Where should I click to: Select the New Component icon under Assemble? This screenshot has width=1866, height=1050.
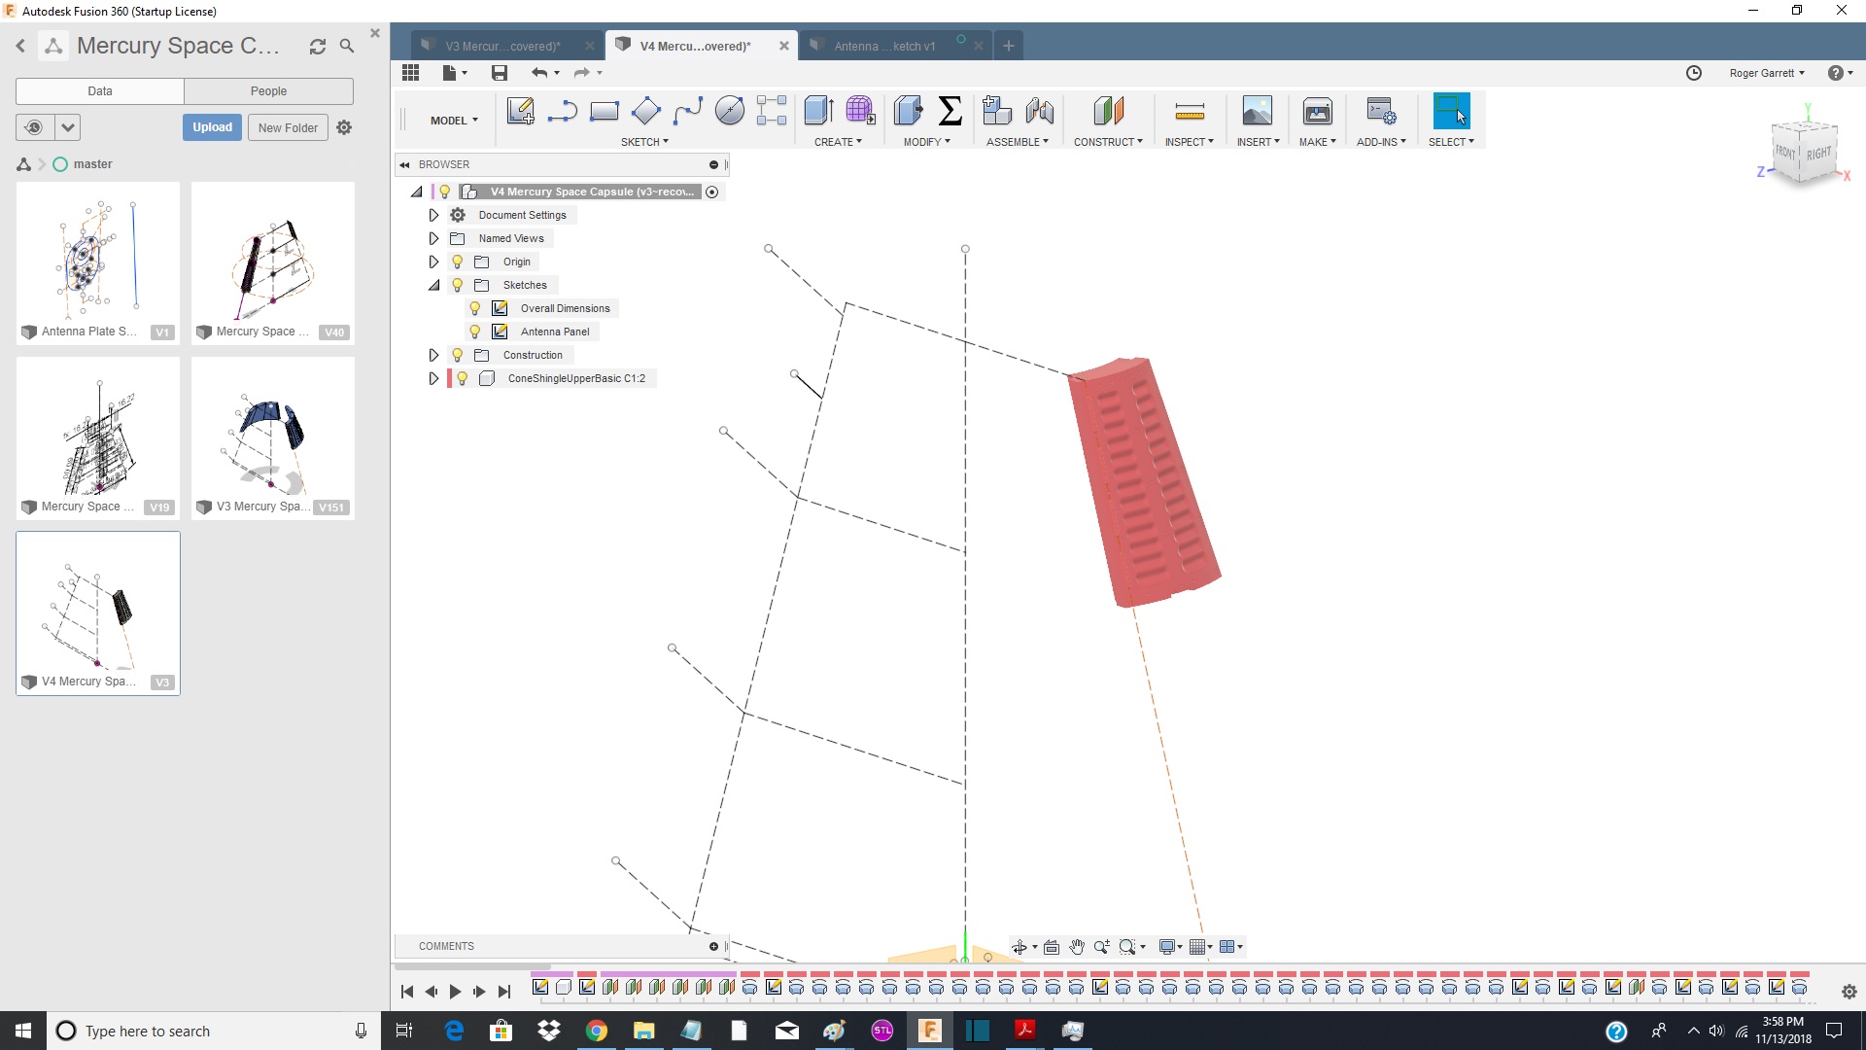point(997,112)
